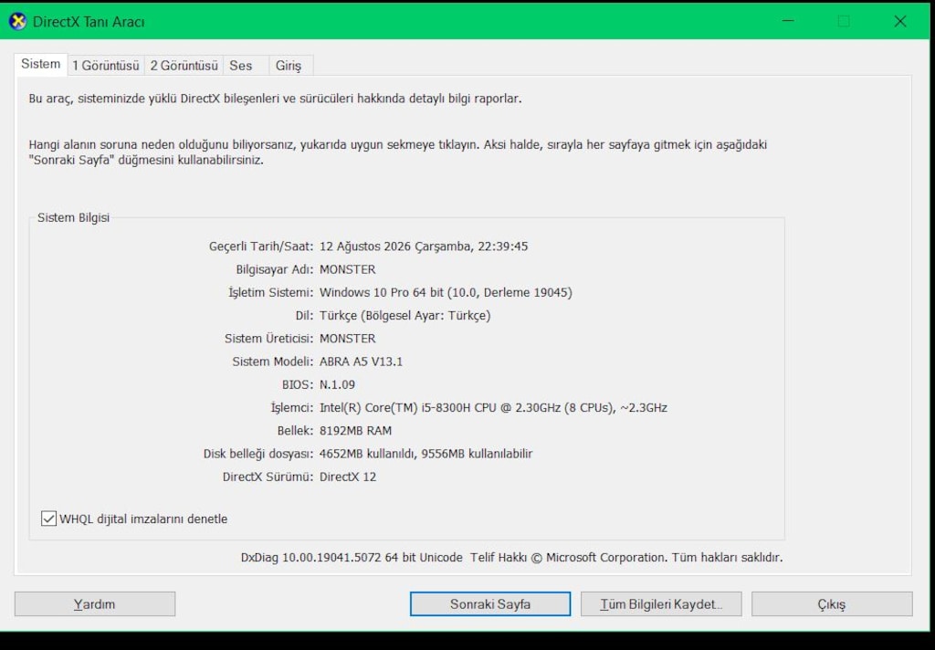Image resolution: width=935 pixels, height=650 pixels.
Task: Click the Sistem Modeli label
Action: coord(272,362)
